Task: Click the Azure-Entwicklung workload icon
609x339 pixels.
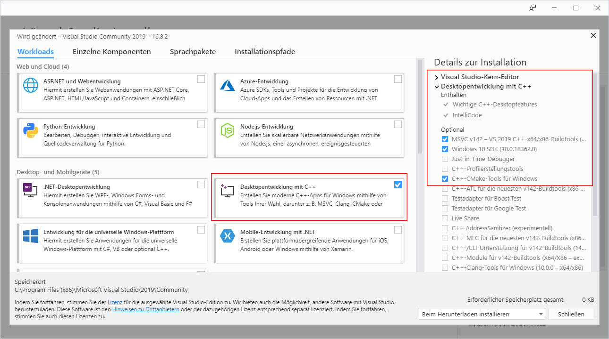Action: coord(228,85)
